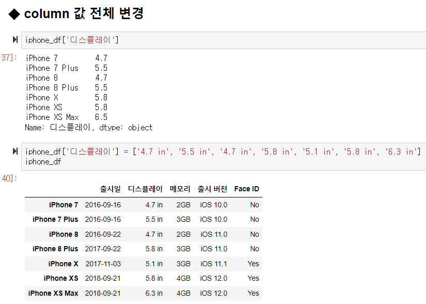Select the iPhone X row label in table
Screen dimensions: 426x304
coord(64,264)
